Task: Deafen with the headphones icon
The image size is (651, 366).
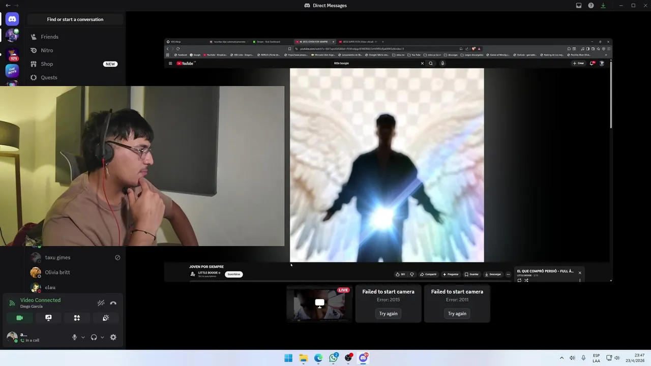Action: (x=94, y=337)
